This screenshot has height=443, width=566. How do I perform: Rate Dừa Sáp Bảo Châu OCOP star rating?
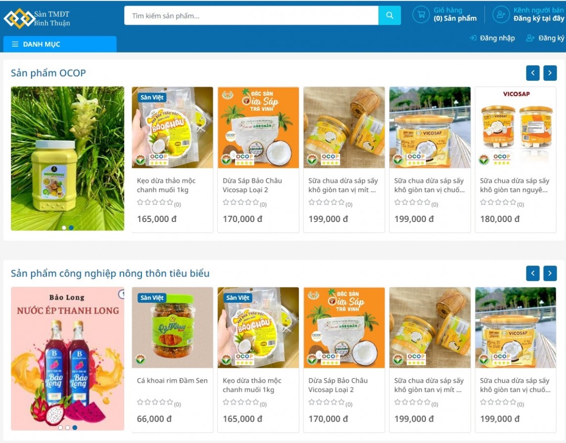tap(241, 202)
